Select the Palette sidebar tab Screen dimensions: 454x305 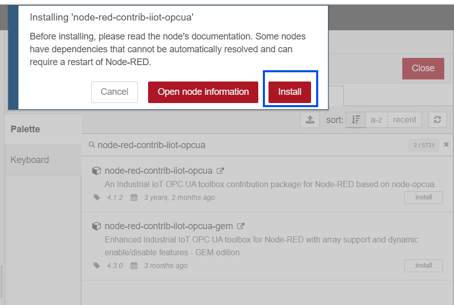tap(43, 129)
